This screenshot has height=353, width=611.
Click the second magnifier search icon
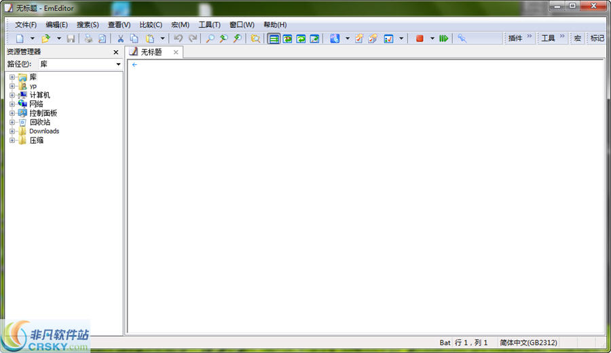[223, 39]
